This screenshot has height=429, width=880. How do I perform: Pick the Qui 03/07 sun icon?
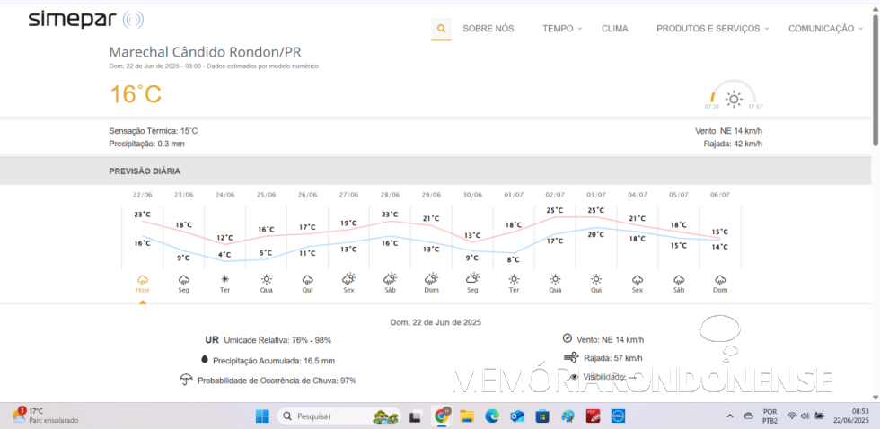point(596,278)
